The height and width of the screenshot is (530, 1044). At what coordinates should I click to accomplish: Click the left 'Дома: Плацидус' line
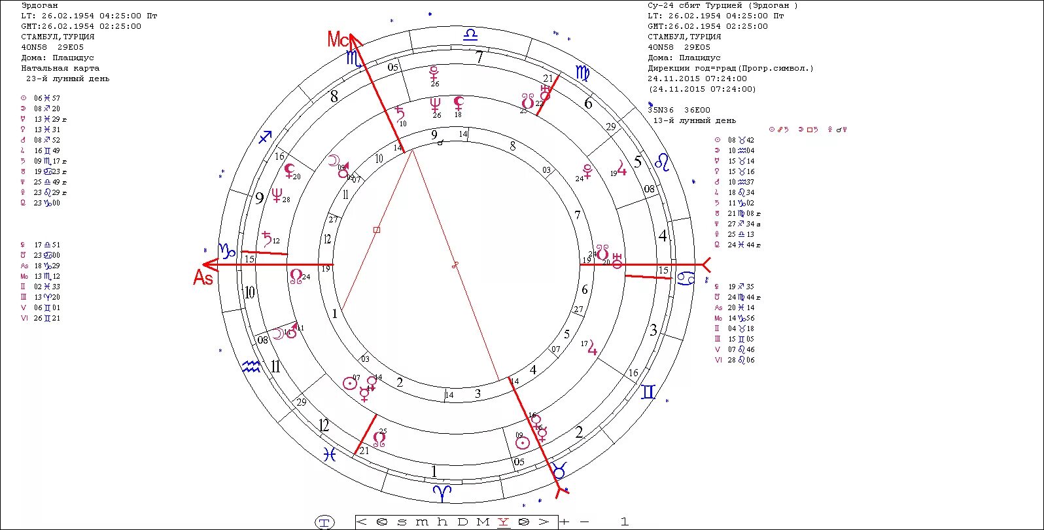(58, 58)
